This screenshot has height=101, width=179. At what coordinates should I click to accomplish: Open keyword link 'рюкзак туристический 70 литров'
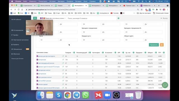[49, 67]
